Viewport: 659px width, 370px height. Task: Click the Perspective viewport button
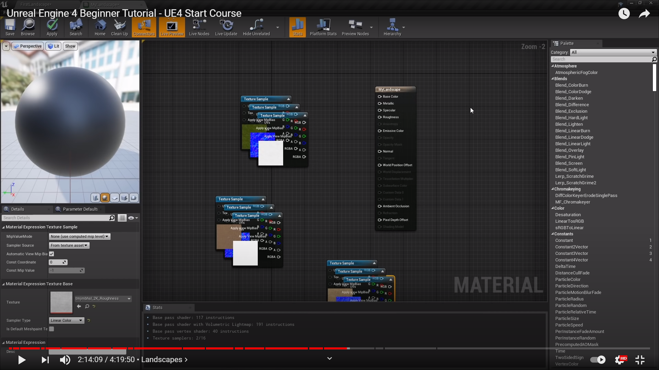[28, 46]
